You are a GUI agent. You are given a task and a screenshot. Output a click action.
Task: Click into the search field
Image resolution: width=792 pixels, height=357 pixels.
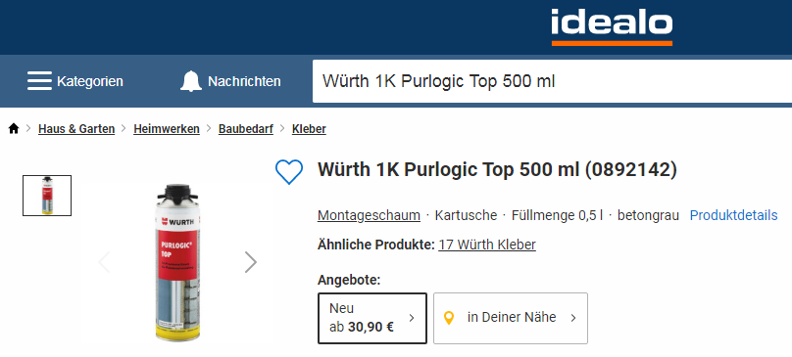[x=552, y=81]
